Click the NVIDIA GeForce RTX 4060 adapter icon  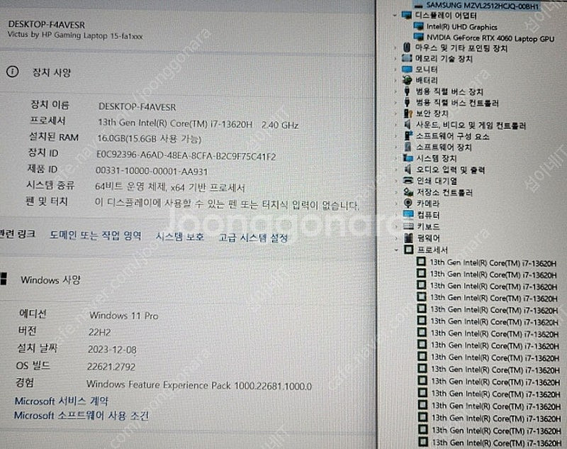(x=418, y=38)
